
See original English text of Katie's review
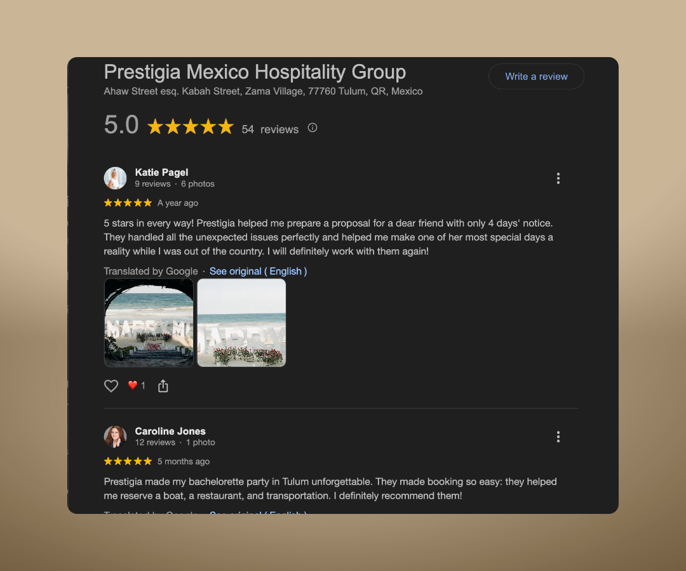pos(258,272)
